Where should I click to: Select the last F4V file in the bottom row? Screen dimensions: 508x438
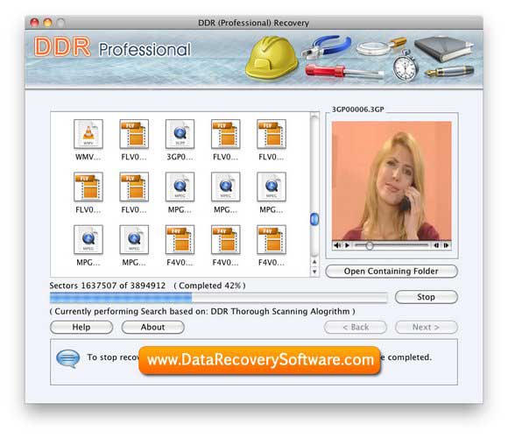(x=272, y=239)
